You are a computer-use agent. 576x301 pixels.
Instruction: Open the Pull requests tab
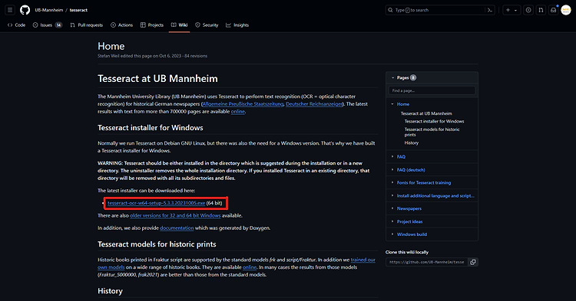pyautogui.click(x=87, y=25)
